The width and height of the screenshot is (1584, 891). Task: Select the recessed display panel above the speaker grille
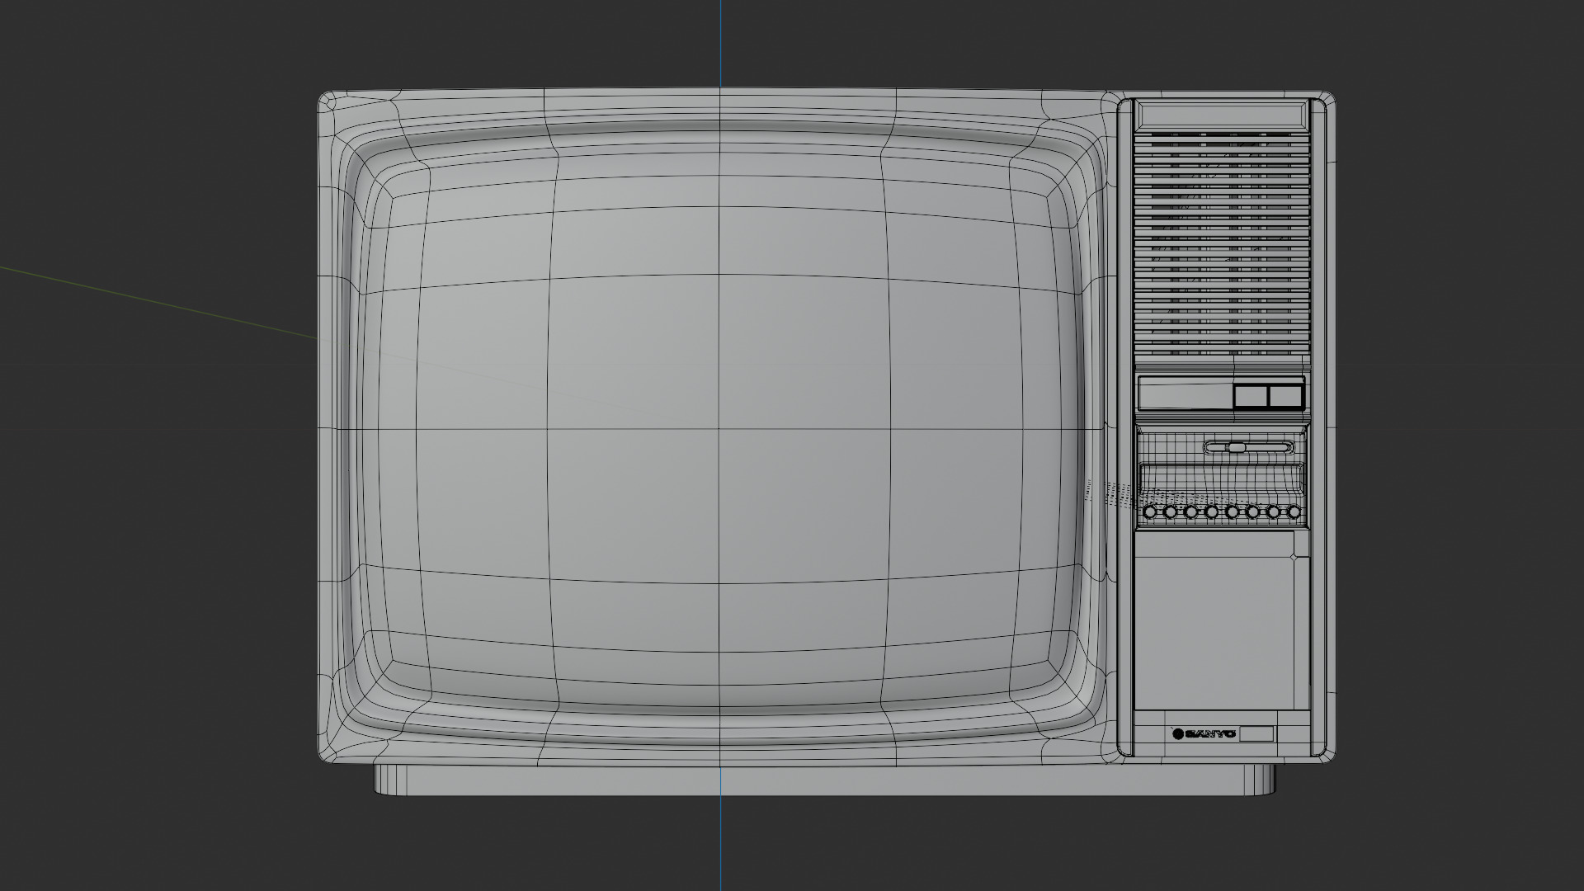tap(1223, 115)
